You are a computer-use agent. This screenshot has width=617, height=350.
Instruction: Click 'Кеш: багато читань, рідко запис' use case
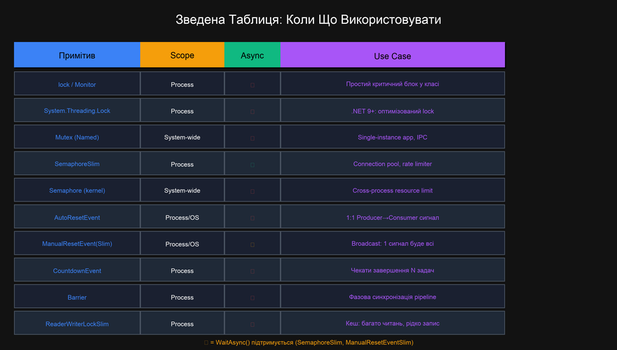click(x=393, y=323)
